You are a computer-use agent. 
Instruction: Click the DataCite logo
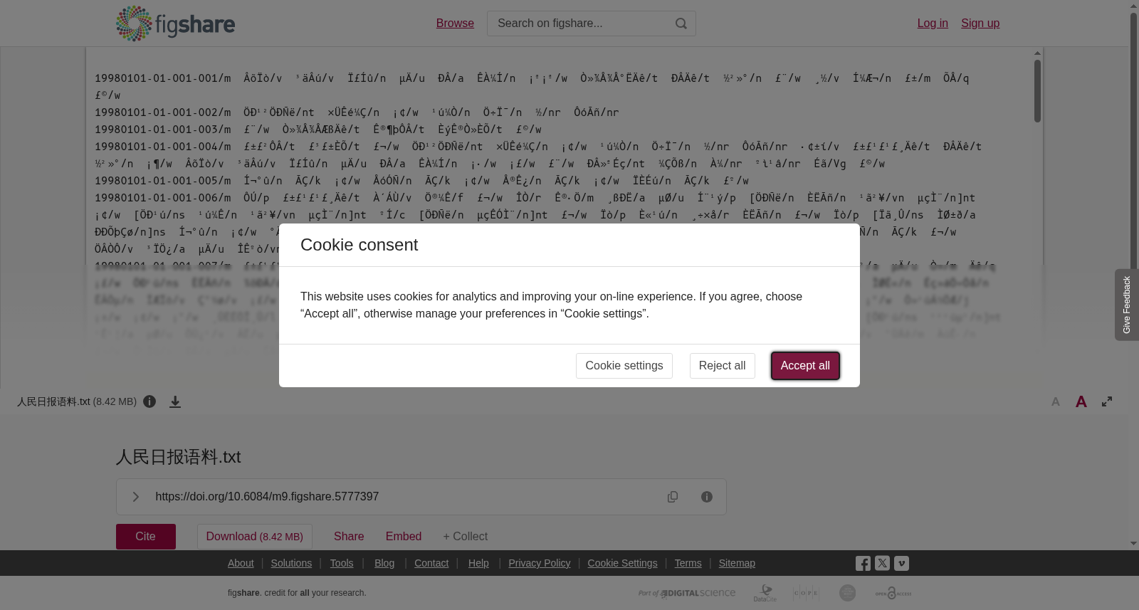[x=765, y=593]
